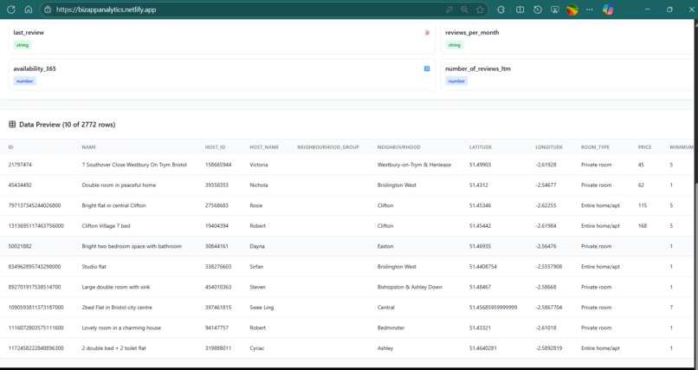Click the 7 Southover Close Westbury listing name
698x370 pixels.
click(x=134, y=165)
